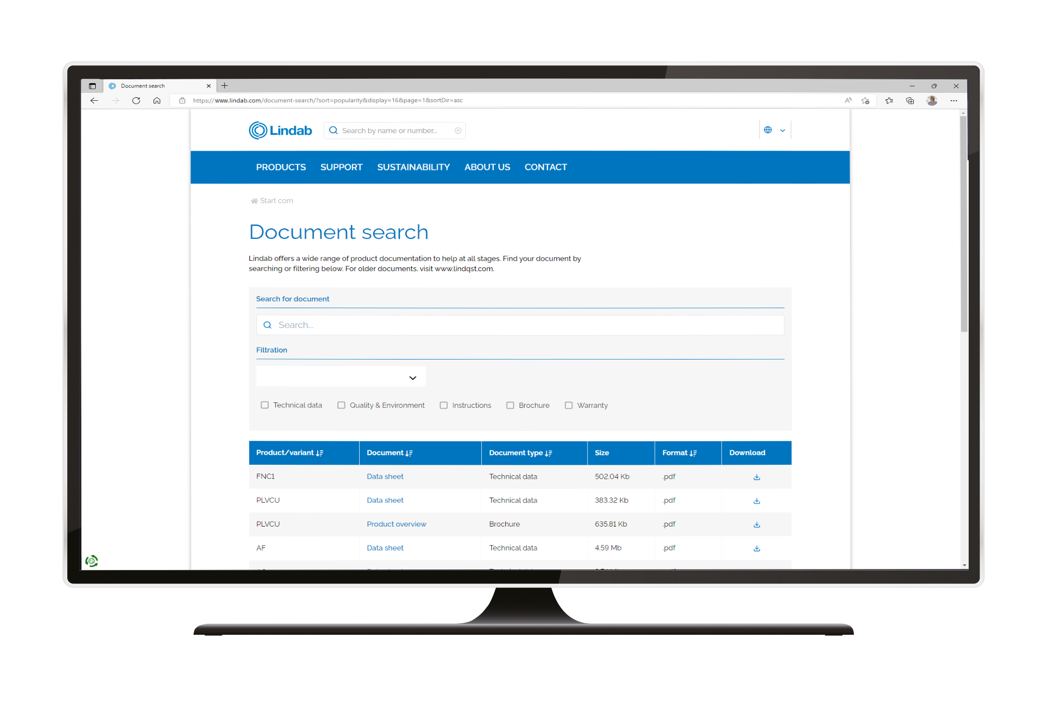Click the Lindab logo
1039x727 pixels.
[280, 131]
